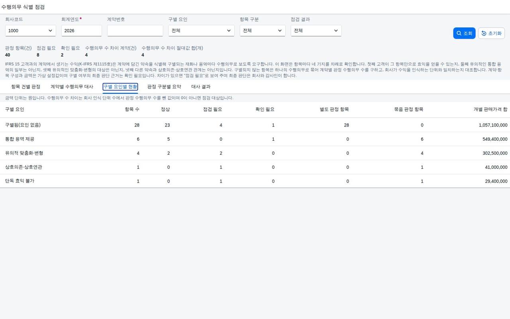Click the 회계연도 input field with 2026
Screen dimensions: 510x319
pos(82,31)
